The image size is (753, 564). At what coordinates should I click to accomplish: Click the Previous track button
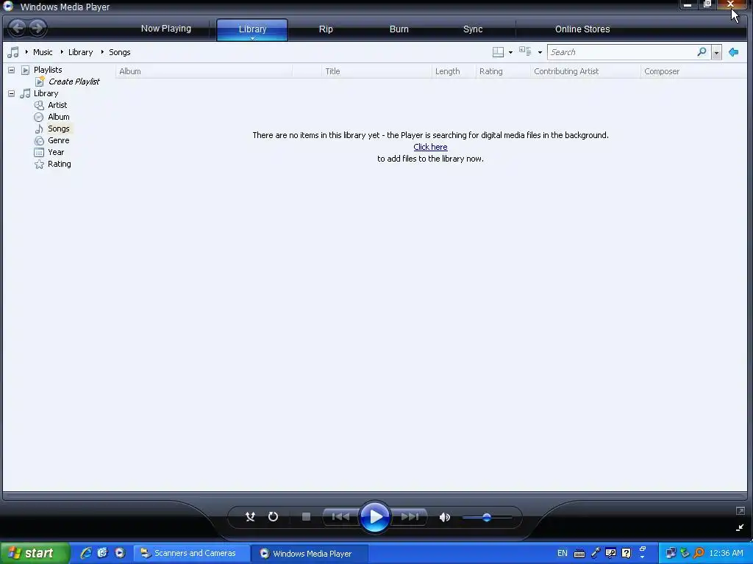click(x=340, y=516)
